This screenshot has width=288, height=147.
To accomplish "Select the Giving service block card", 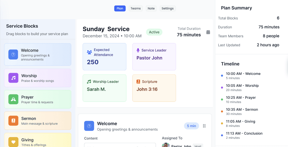I will (38, 140).
